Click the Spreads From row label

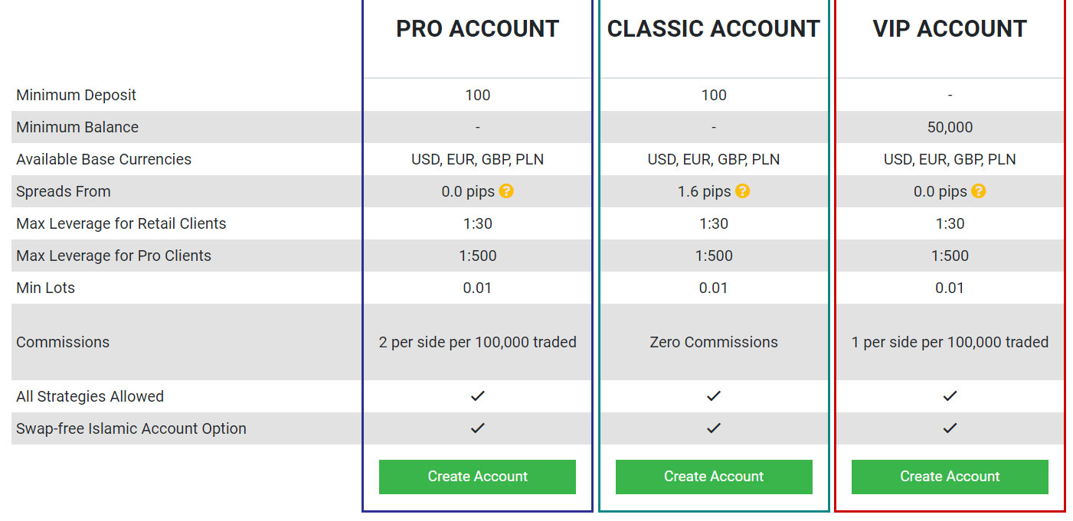pyautogui.click(x=64, y=191)
